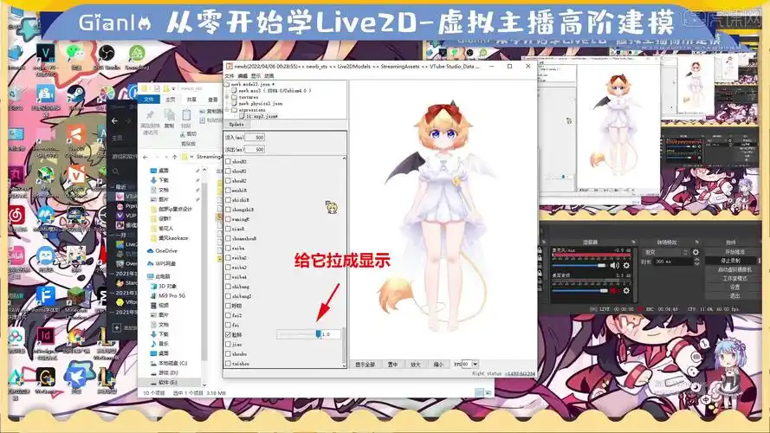770x433 pixels.
Task: Select MI9 Pro 5G device in navigation pane
Action: coord(167,296)
